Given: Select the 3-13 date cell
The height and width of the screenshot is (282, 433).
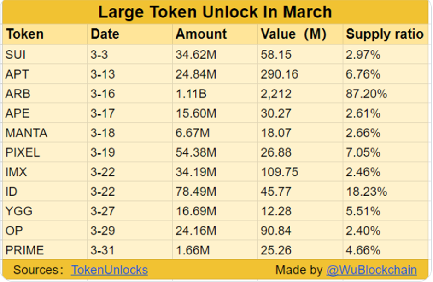Looking at the screenshot, I should coord(103,74).
